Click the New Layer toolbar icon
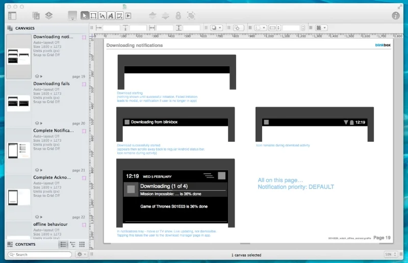This screenshot has width=408, height=263. point(49,16)
